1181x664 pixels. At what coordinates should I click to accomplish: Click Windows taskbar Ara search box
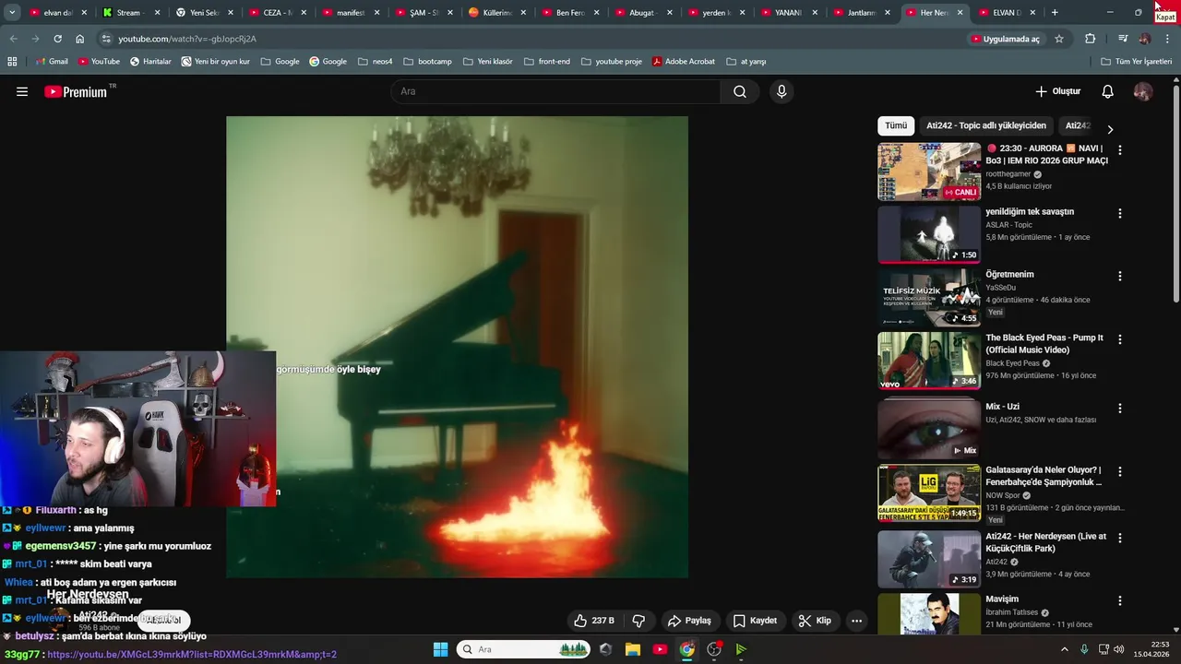coord(522,649)
